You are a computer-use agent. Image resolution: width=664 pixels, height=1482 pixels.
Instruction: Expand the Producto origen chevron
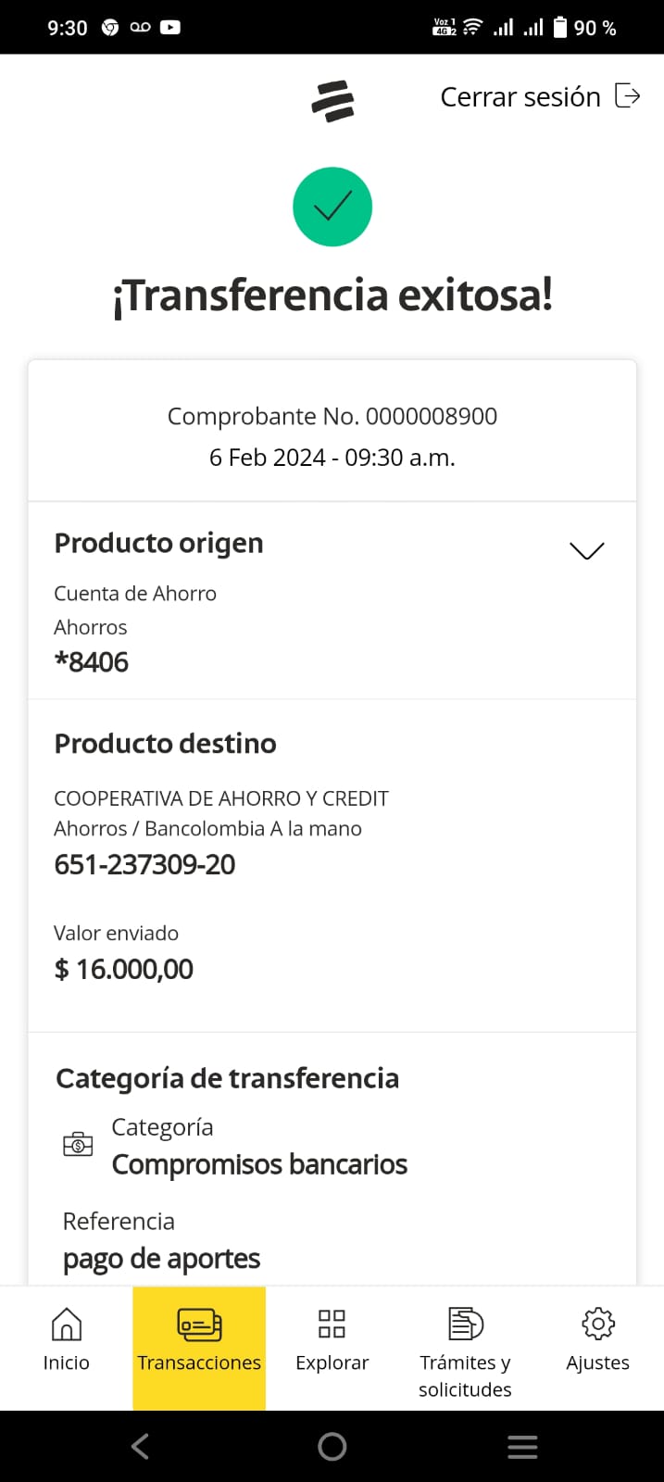[586, 550]
